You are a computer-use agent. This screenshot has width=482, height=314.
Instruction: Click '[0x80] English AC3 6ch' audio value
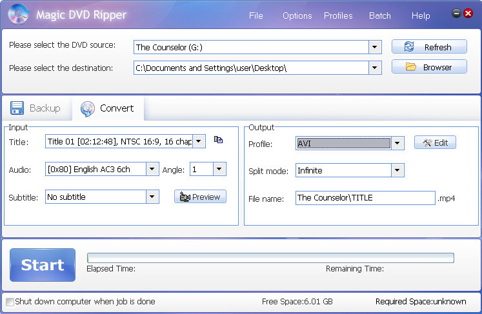89,170
